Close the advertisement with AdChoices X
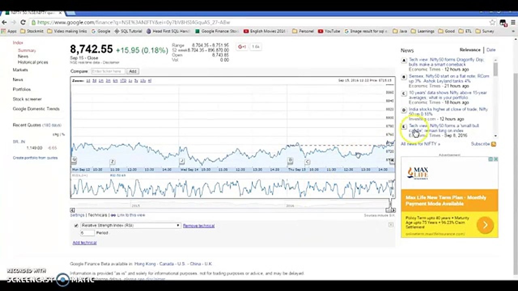 pos(496,159)
